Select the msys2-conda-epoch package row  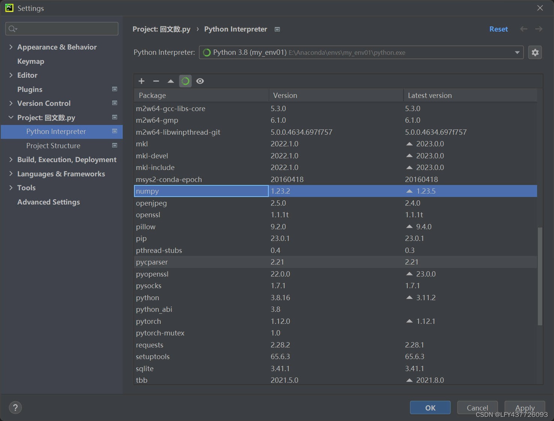pyautogui.click(x=336, y=179)
